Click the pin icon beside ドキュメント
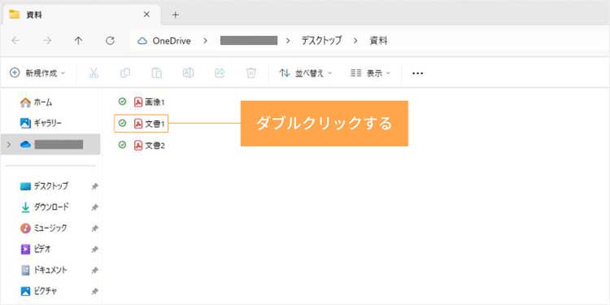Viewport: 610px width, 305px height. click(94, 270)
